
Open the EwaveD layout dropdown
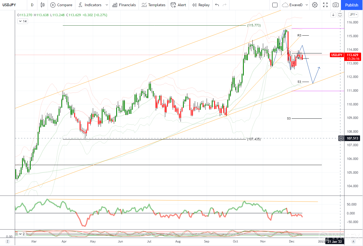coord(306,5)
